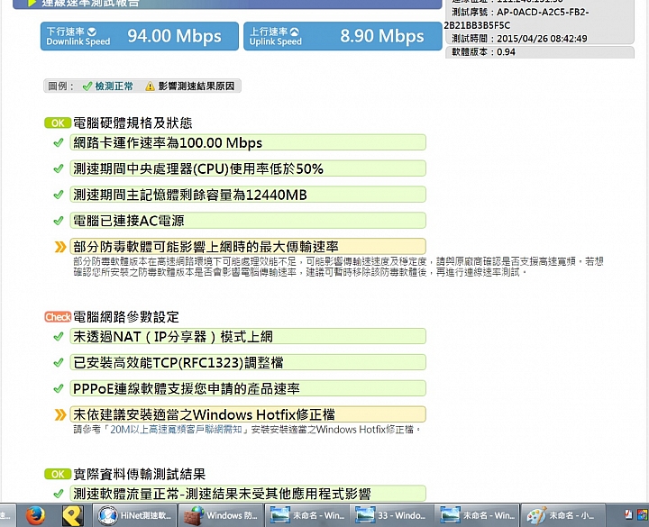Screen dimensions: 649x527
Task: Click the 實際資料傳輸測試結果 section heading
Action: pos(139,474)
